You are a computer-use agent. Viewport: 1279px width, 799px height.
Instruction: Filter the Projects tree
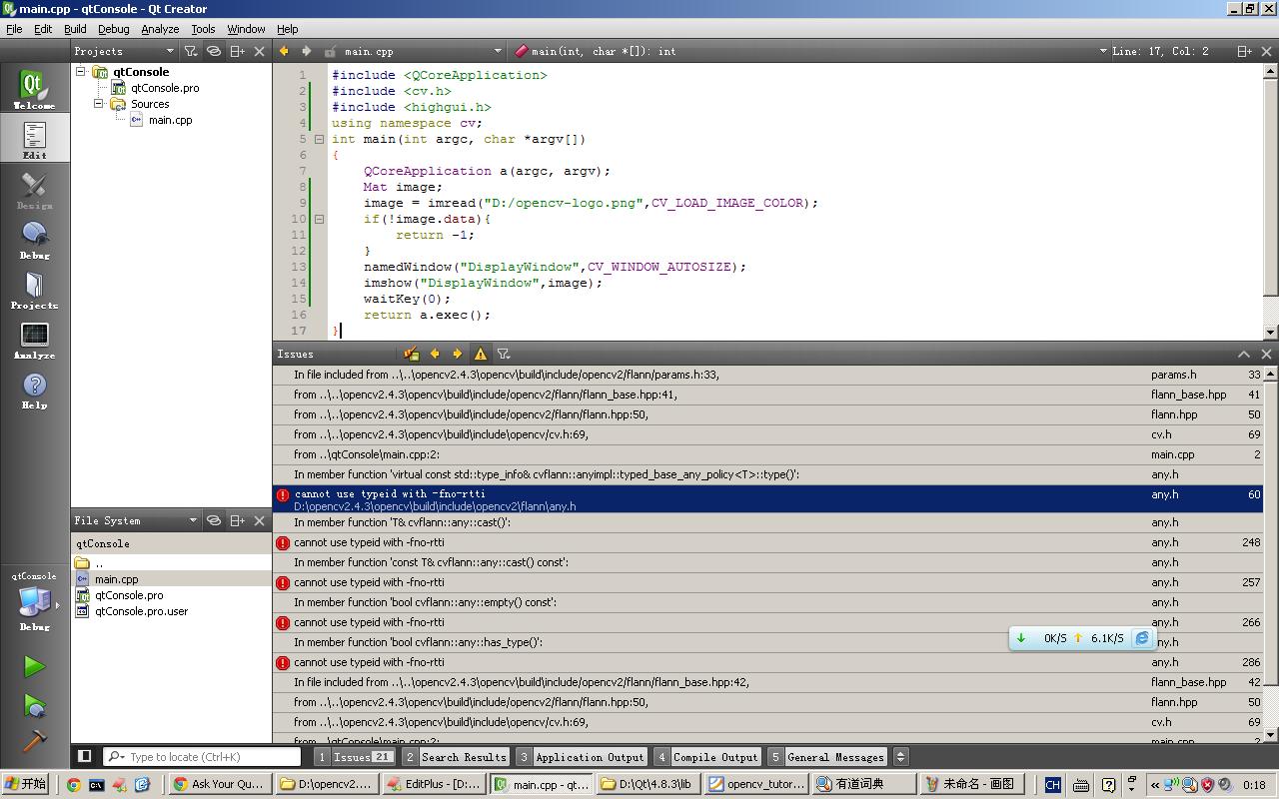point(191,51)
